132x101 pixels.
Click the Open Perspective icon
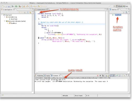(x=115, y=6)
